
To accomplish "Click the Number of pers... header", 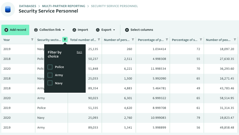I will pos(117,40).
